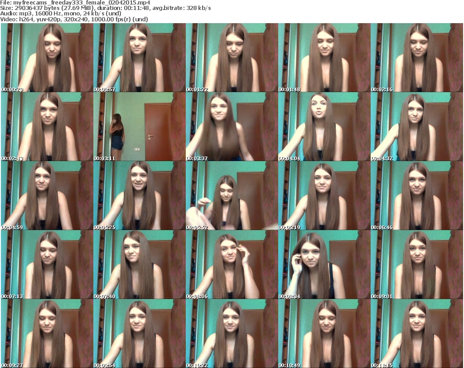Select the thumbnail marked 00:08:06

[x=232, y=265]
